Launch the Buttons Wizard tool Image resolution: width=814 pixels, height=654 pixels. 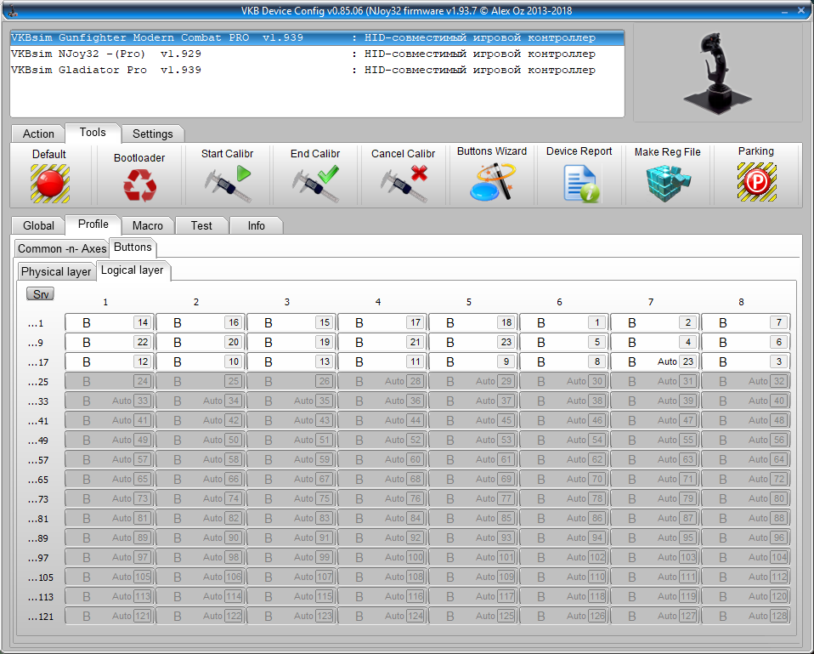(492, 182)
